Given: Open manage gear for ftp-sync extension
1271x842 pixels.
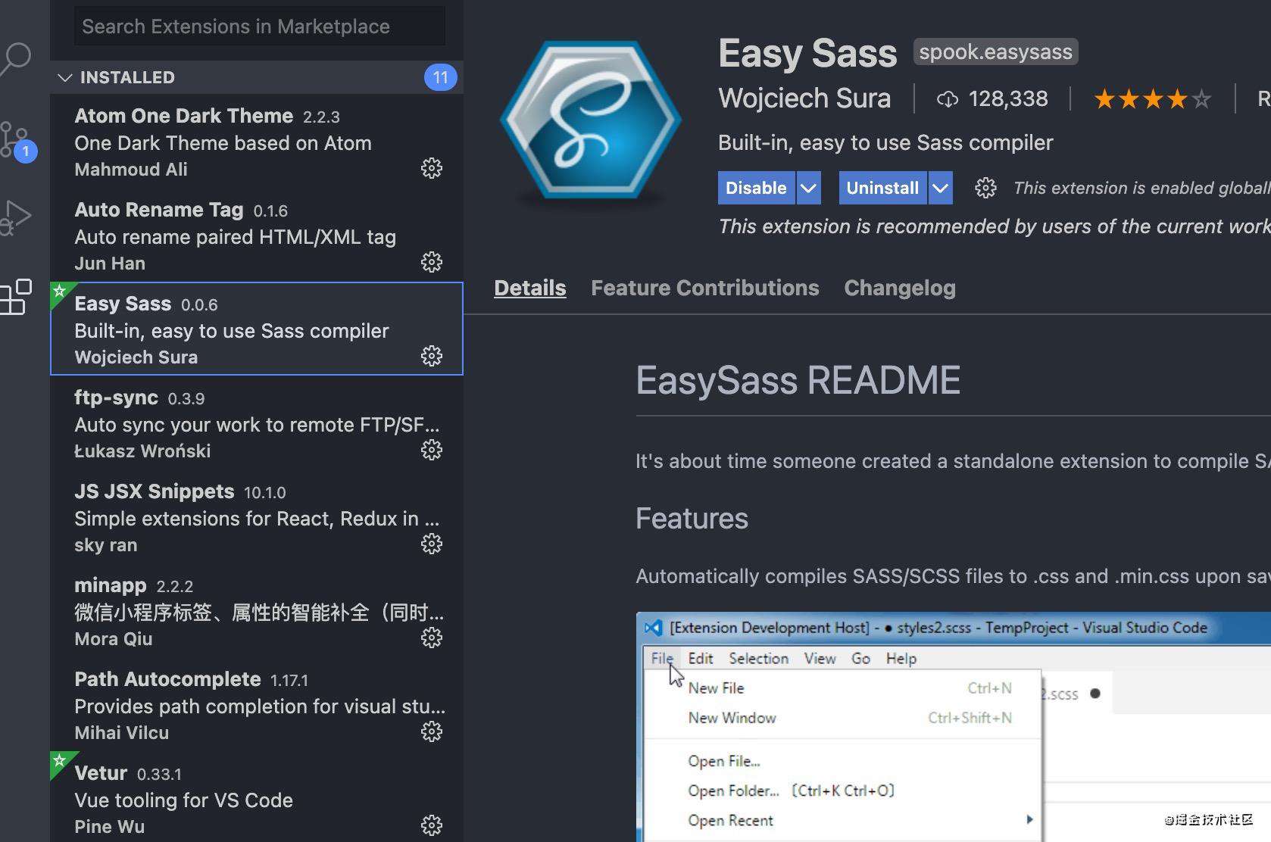Looking at the screenshot, I should (x=432, y=450).
